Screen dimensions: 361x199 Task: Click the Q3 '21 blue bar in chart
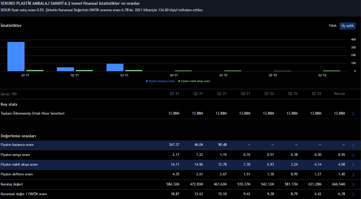point(115,67)
